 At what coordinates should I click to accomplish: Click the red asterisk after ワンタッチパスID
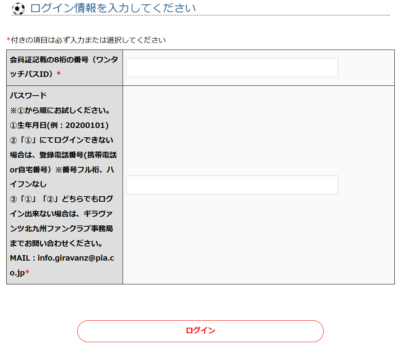pos(59,74)
